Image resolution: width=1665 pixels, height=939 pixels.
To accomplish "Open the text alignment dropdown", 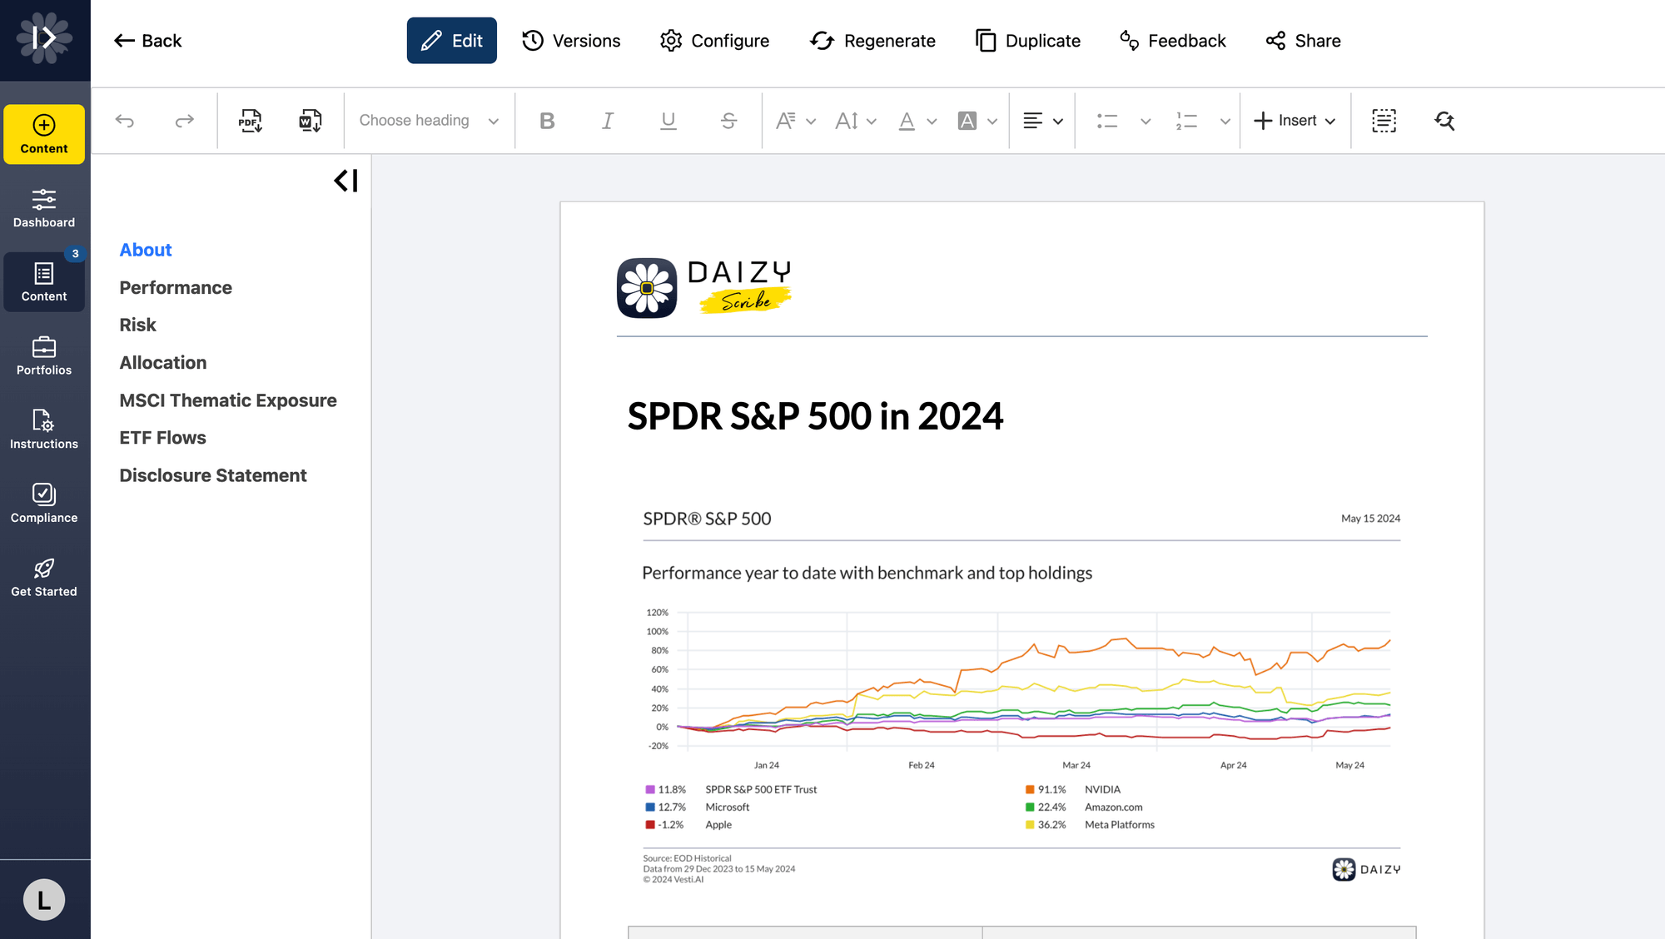I will pyautogui.click(x=1042, y=121).
